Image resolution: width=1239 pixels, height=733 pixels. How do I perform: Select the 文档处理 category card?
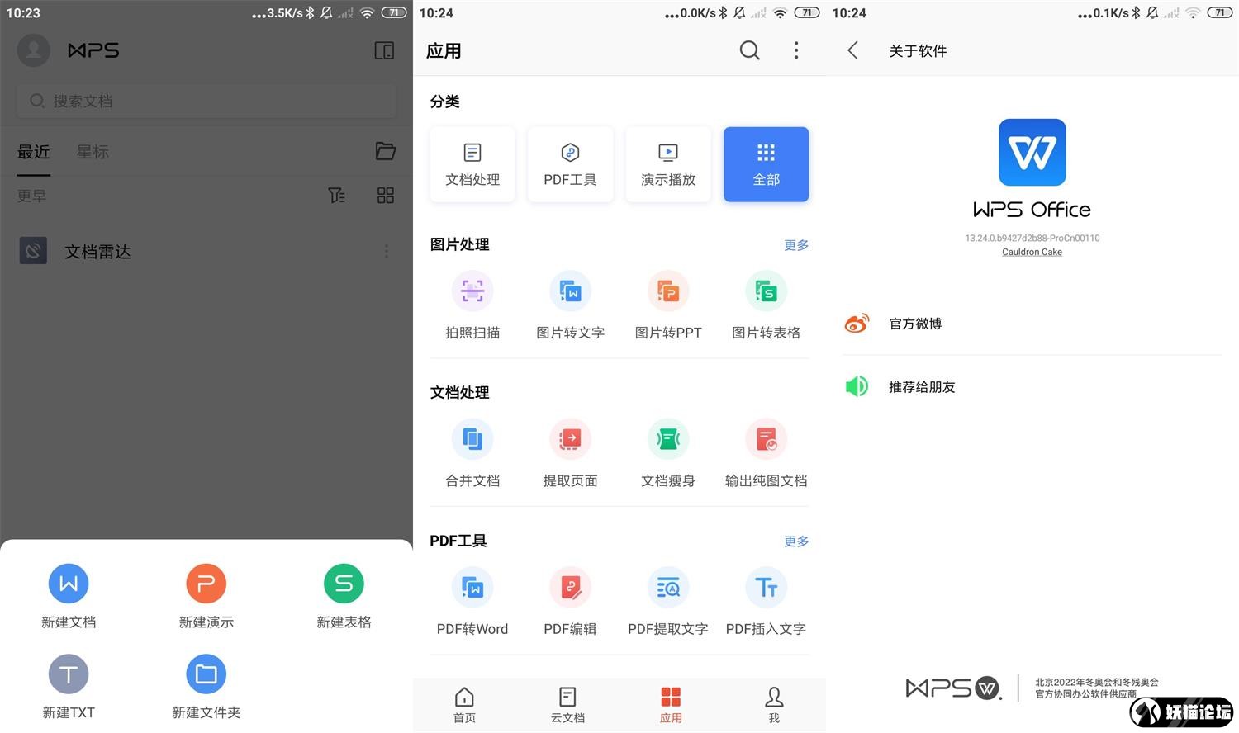[472, 164]
